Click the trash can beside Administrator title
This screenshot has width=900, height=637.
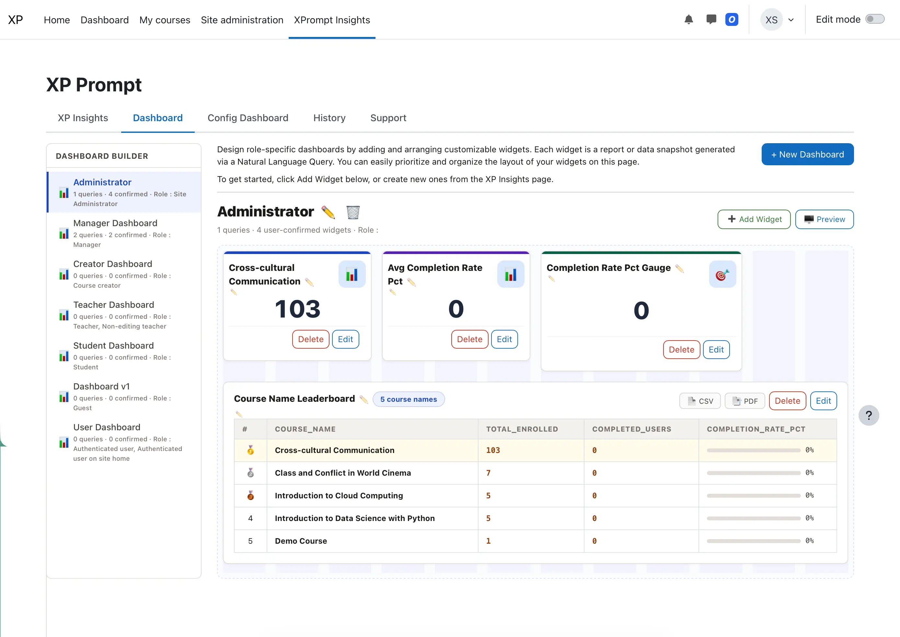click(x=353, y=212)
